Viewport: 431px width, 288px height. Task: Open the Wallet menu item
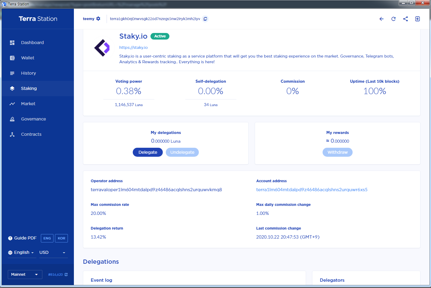coord(38,58)
